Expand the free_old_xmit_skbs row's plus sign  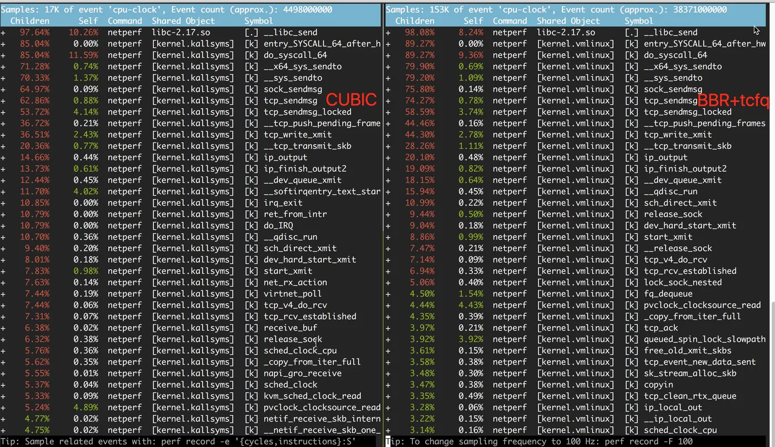tap(388, 351)
